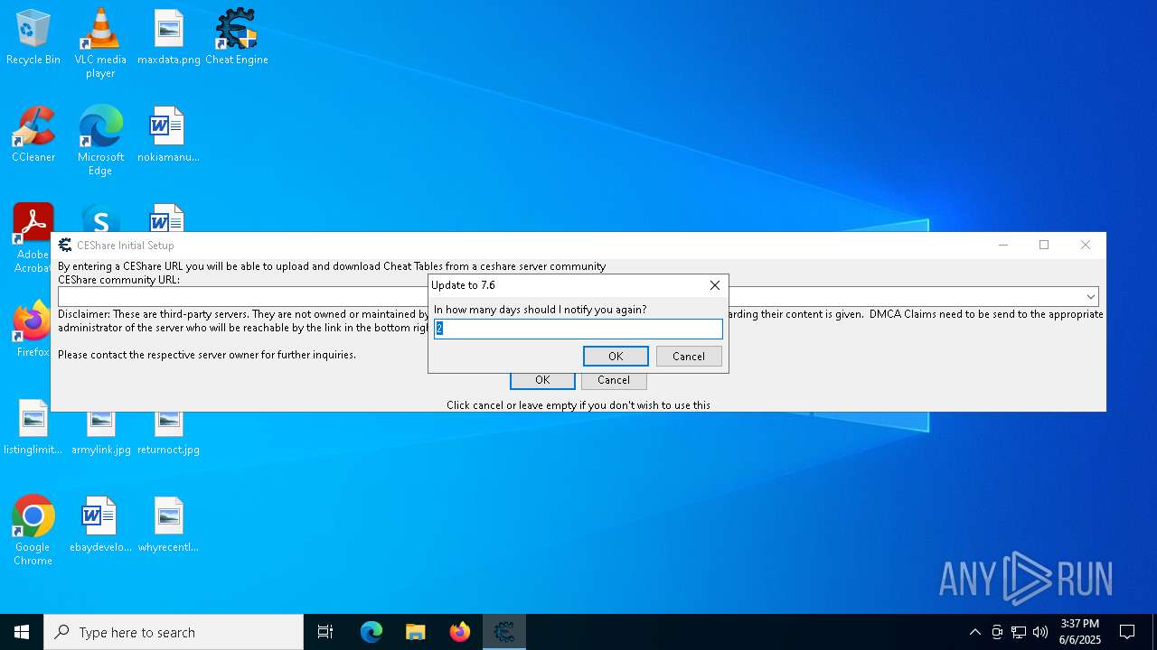The image size is (1157, 650).
Task: Select whyrecentl... image file on desktop
Action: tap(169, 525)
